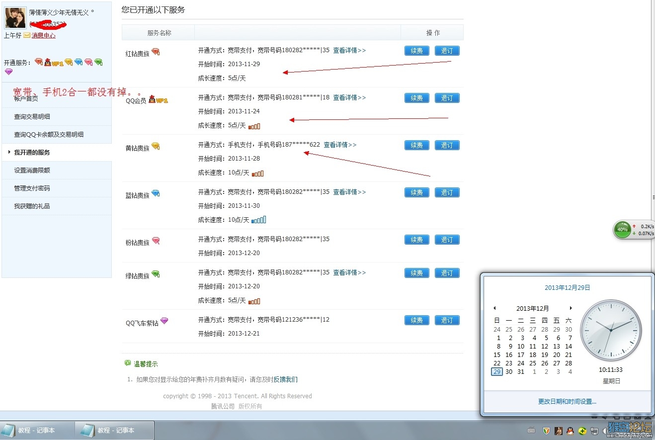Click the green diamond icon in 开通服务 sidebar row
Image resolution: width=655 pixels, height=440 pixels.
click(98, 62)
